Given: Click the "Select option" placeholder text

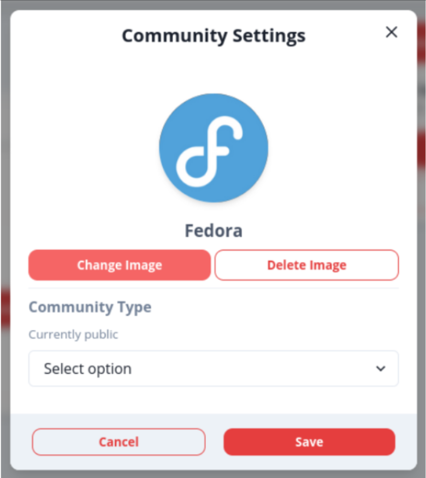Looking at the screenshot, I should (x=87, y=369).
